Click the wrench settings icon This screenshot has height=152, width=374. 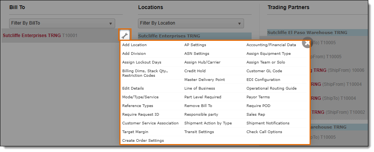125,35
